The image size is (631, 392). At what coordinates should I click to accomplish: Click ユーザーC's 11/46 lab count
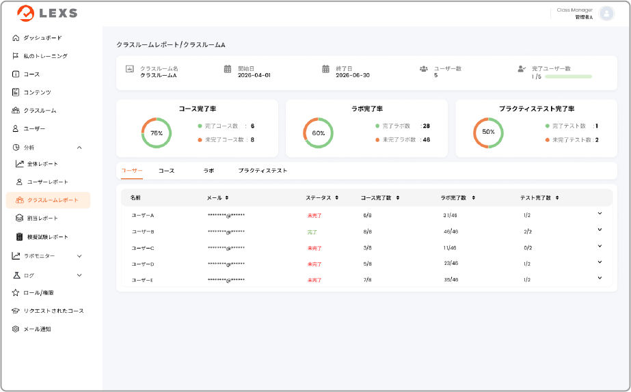pos(450,248)
